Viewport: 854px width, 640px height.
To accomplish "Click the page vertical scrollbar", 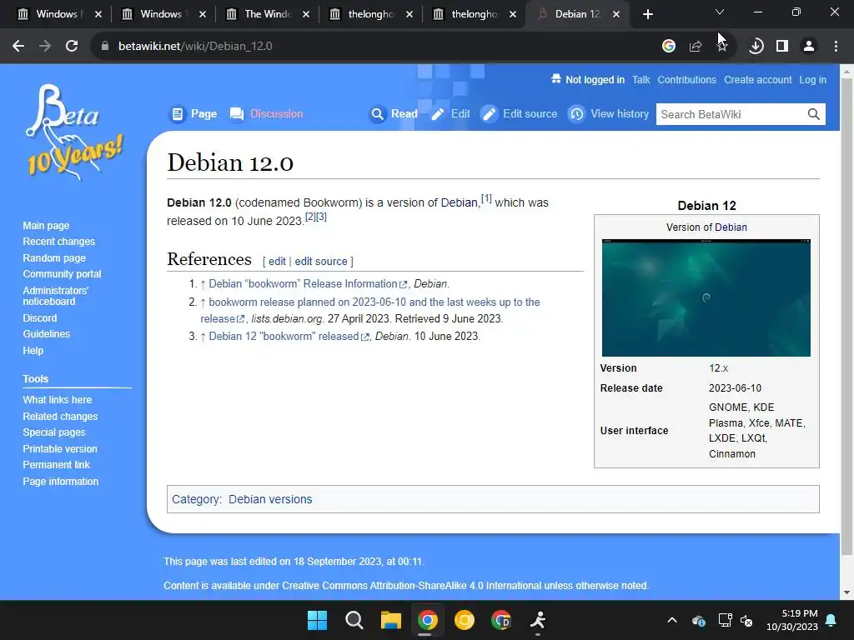I will pos(846,316).
